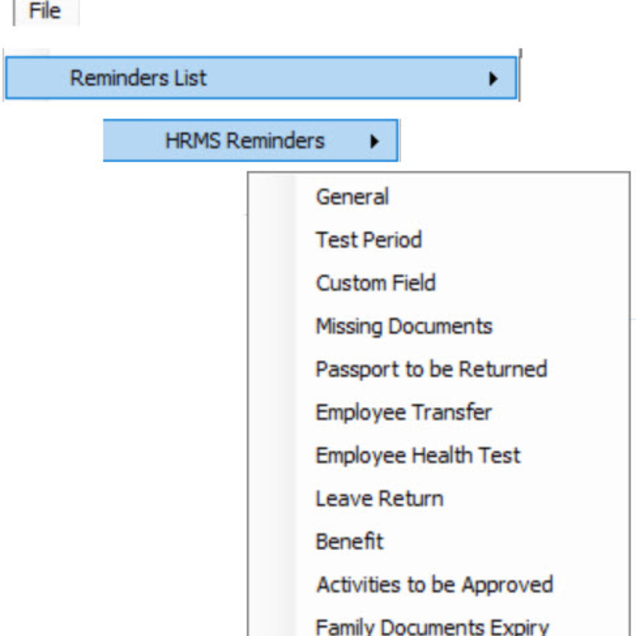Viewport: 636px width, 636px height.
Task: Click the icon gutter left of Reminders List
Action: point(28,78)
